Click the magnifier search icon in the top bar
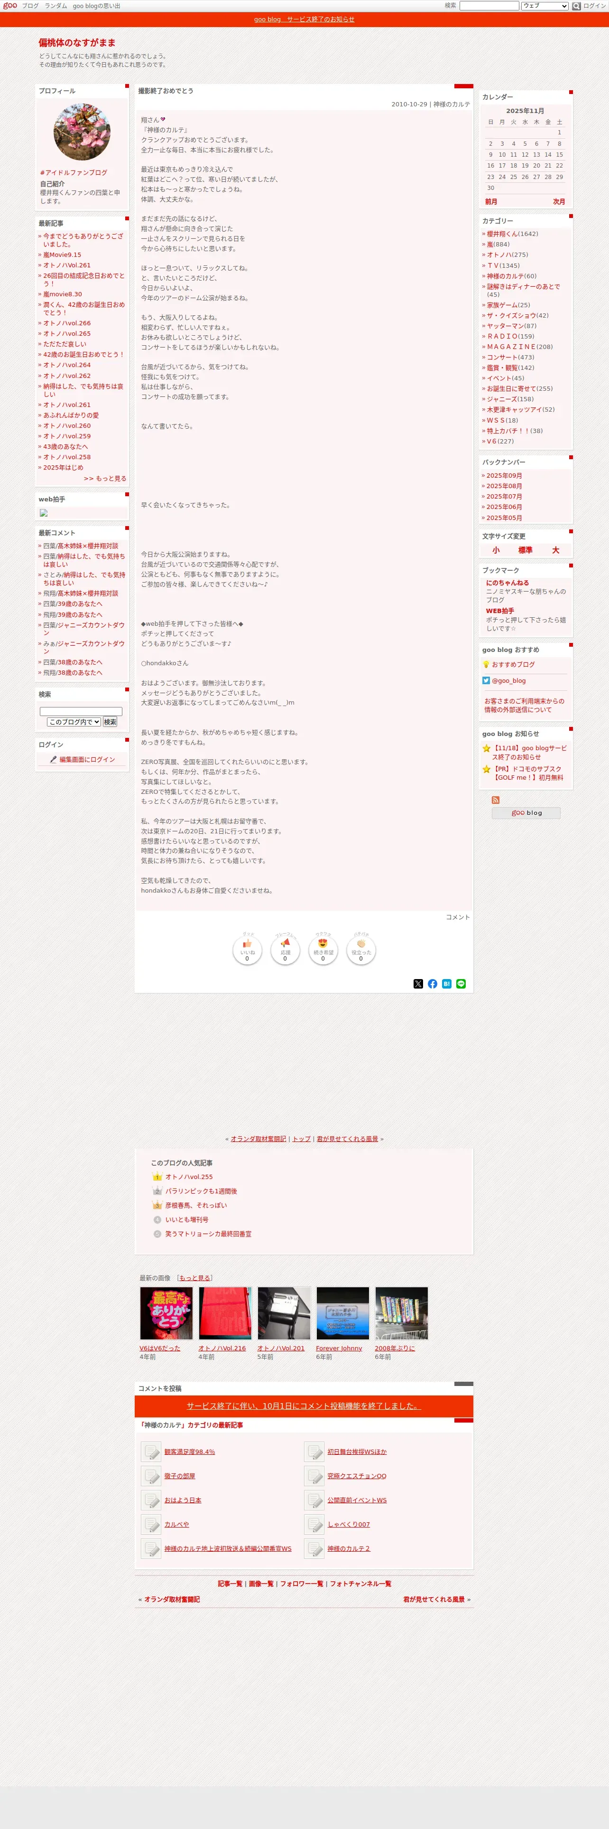 pos(576,6)
